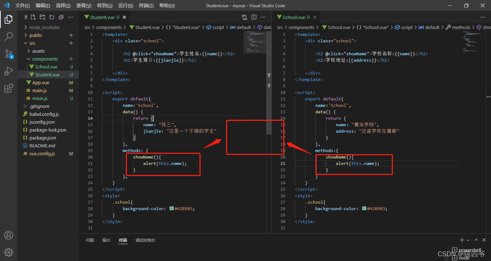
Task: Open babel.config.js in the Explorer
Action: point(48,114)
